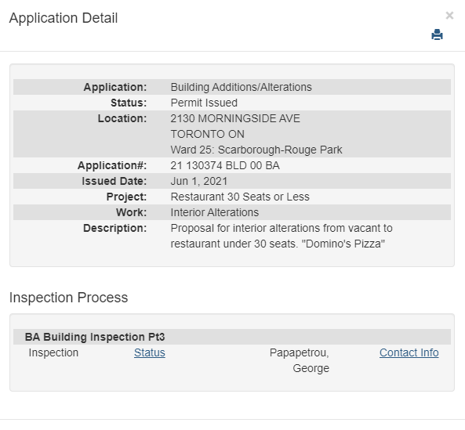465x430 pixels.
Task: Open the Contact Info link
Action: tap(409, 352)
